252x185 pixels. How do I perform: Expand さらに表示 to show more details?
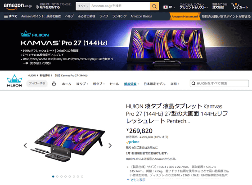[136, 180]
